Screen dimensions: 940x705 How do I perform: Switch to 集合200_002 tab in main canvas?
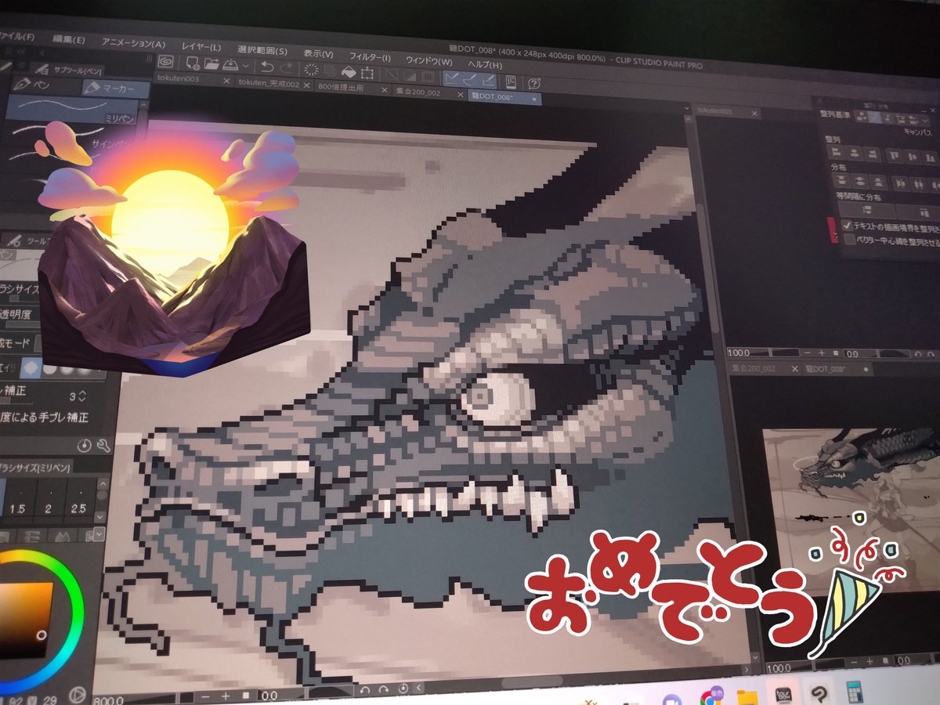pos(418,92)
